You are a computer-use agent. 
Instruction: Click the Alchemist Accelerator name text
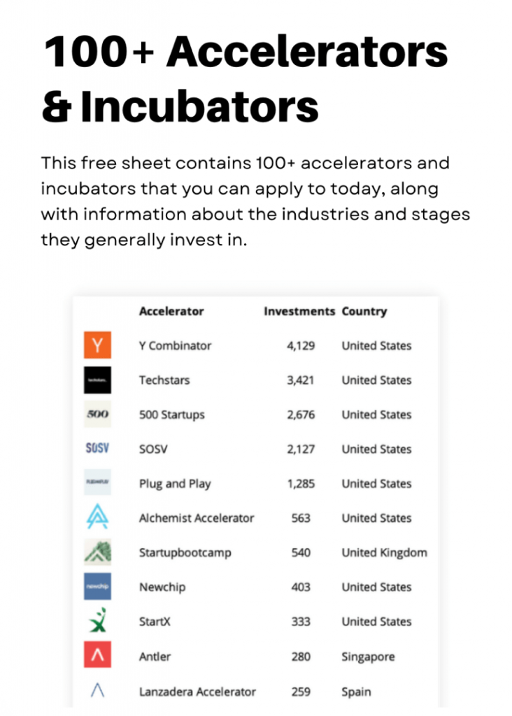click(x=197, y=518)
